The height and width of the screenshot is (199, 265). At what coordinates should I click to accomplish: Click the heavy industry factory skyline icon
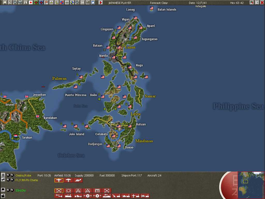coord(68,196)
